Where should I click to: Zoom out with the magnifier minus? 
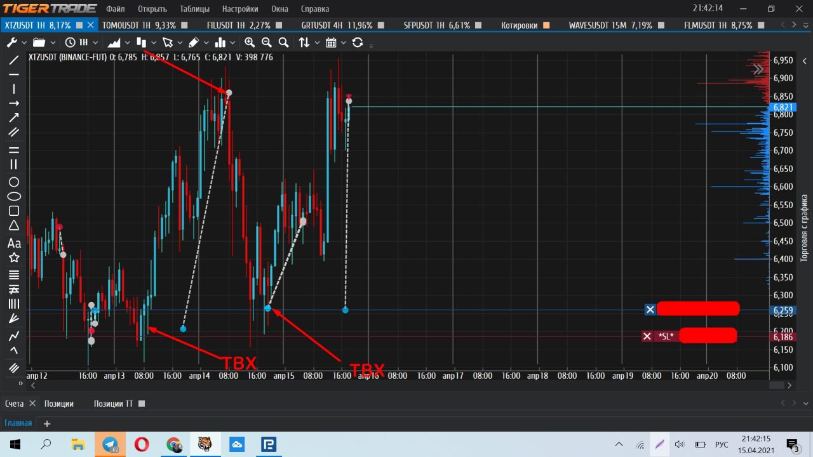click(267, 43)
